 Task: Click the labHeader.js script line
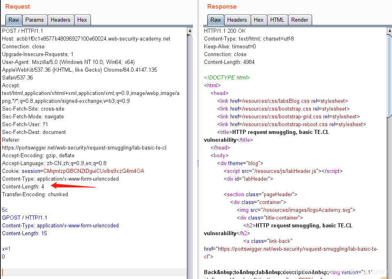[283, 171]
